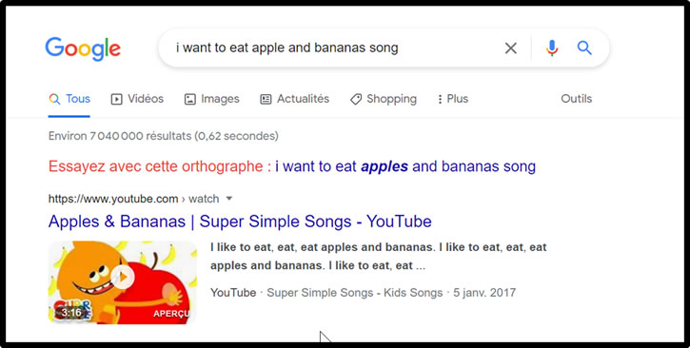Click the Actualités newspaper icon
The image size is (690, 348).
pos(266,99)
